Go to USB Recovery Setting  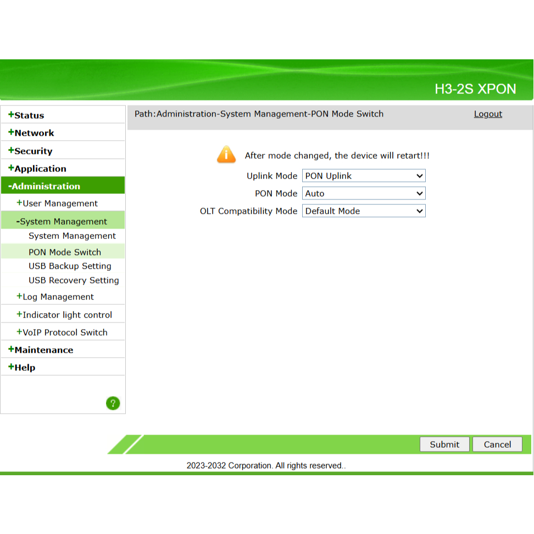[x=74, y=280]
